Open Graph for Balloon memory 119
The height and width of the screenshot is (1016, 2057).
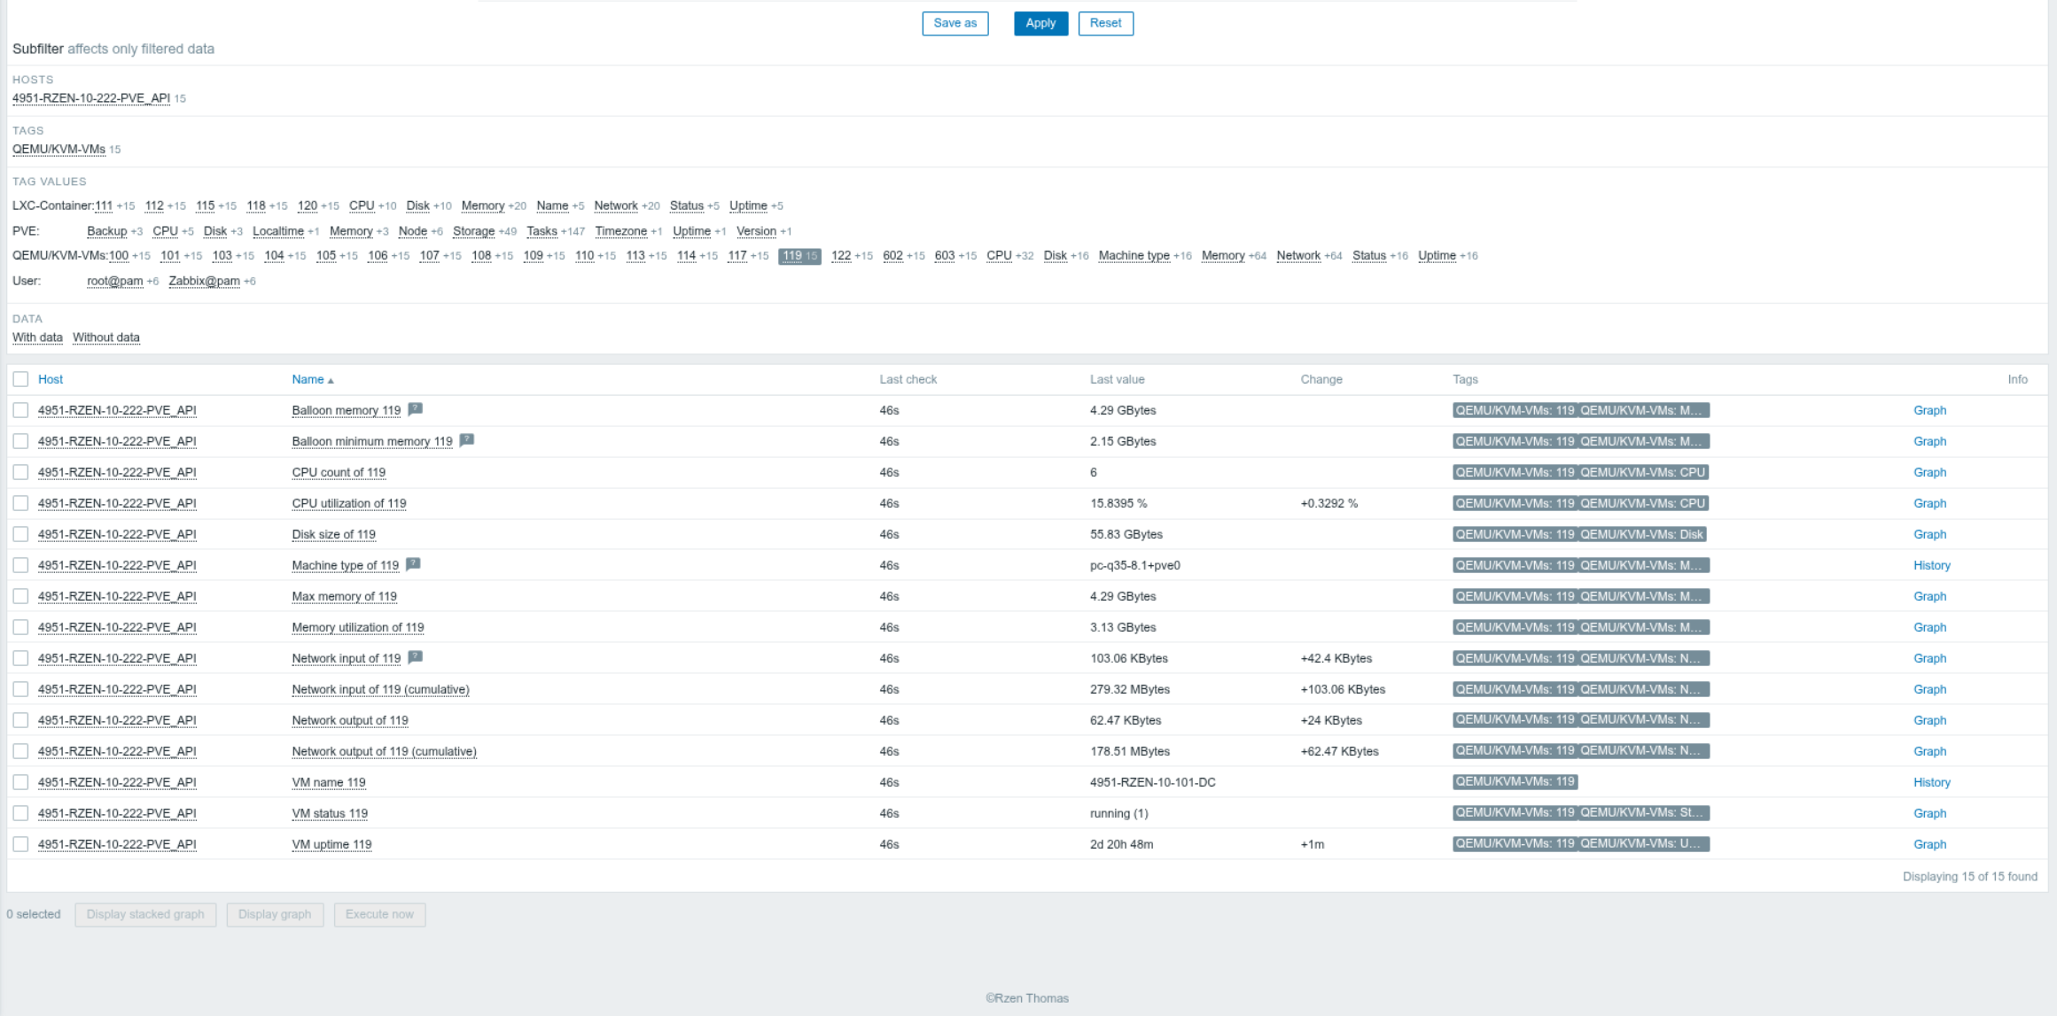1929,410
